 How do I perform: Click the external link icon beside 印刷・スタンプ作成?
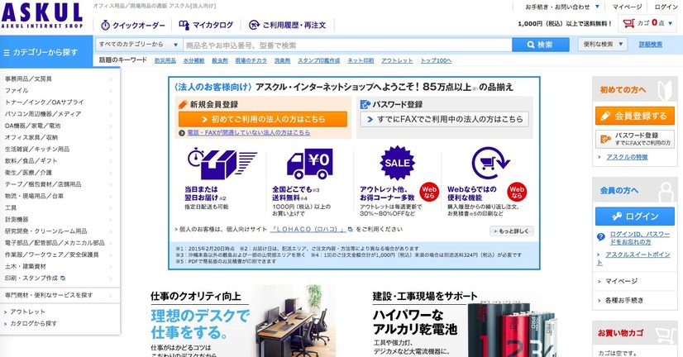[x=63, y=278]
